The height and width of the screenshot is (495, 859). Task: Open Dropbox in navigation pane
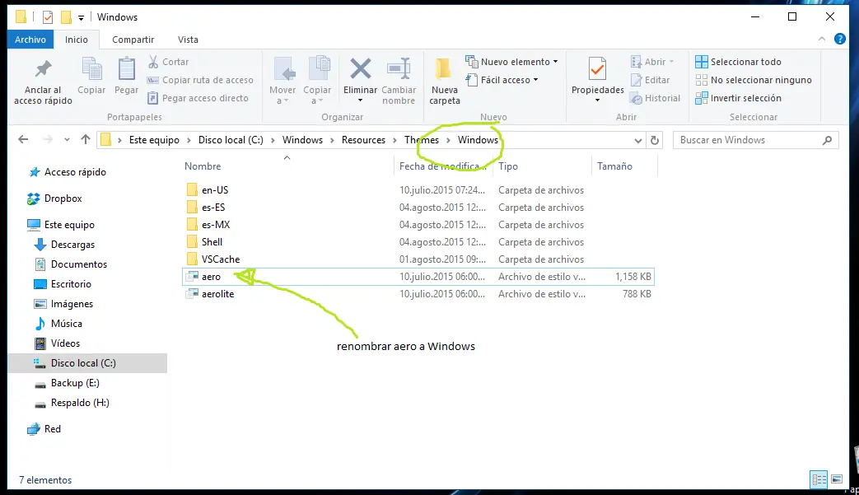pos(54,198)
